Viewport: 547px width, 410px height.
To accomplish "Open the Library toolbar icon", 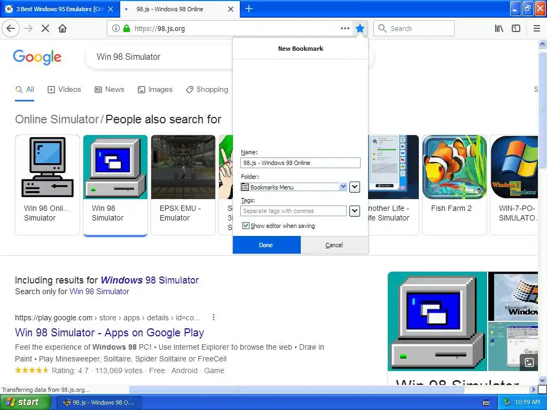I will click(499, 29).
